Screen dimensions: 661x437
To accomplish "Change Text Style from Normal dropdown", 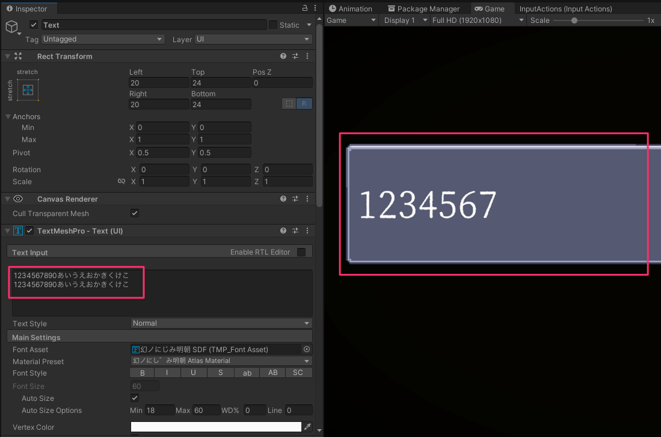I will [221, 323].
